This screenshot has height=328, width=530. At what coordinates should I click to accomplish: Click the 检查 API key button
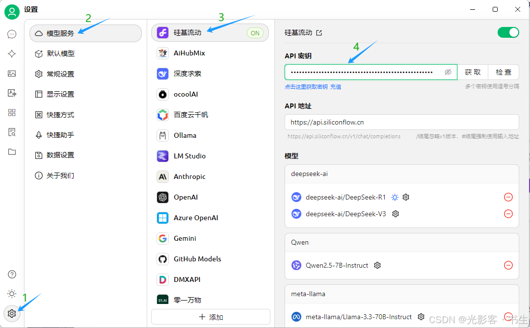pyautogui.click(x=503, y=72)
